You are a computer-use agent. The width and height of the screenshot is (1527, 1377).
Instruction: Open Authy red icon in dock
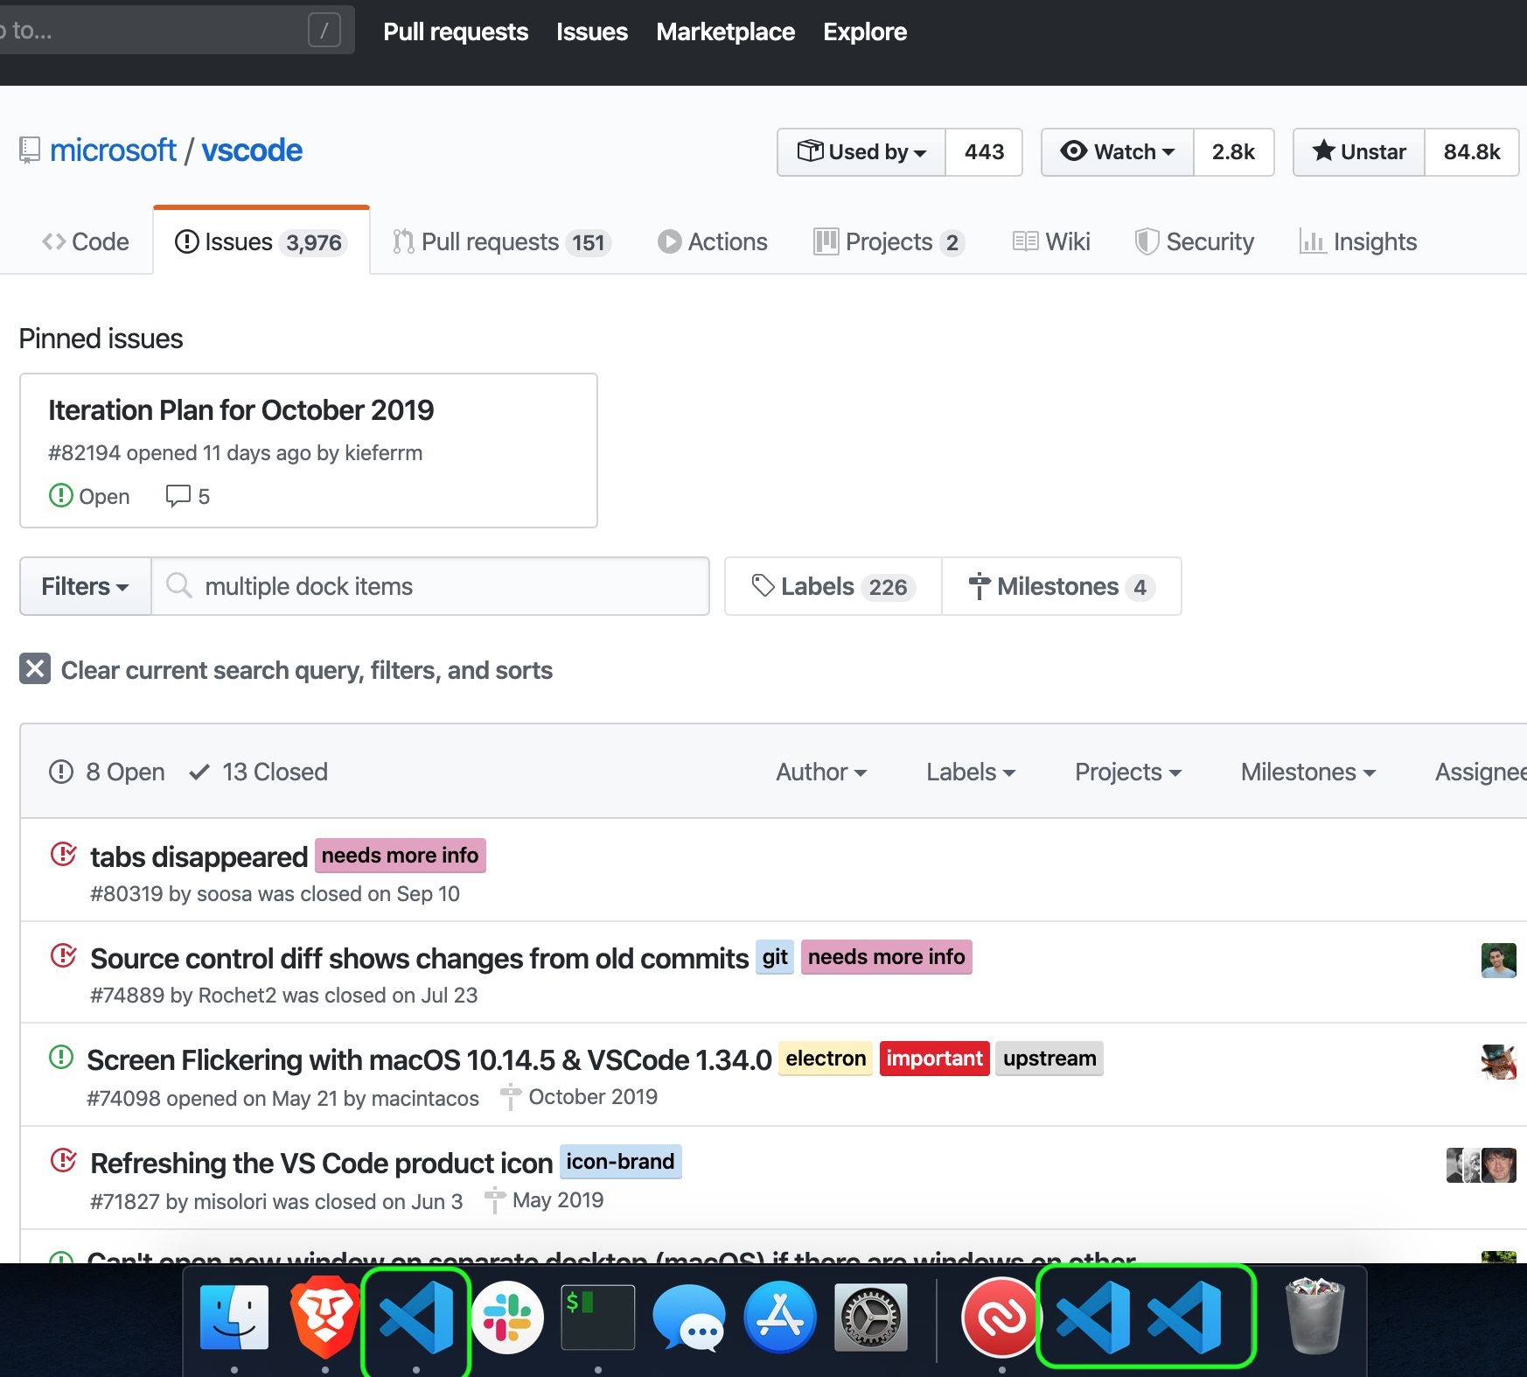[x=1001, y=1318]
